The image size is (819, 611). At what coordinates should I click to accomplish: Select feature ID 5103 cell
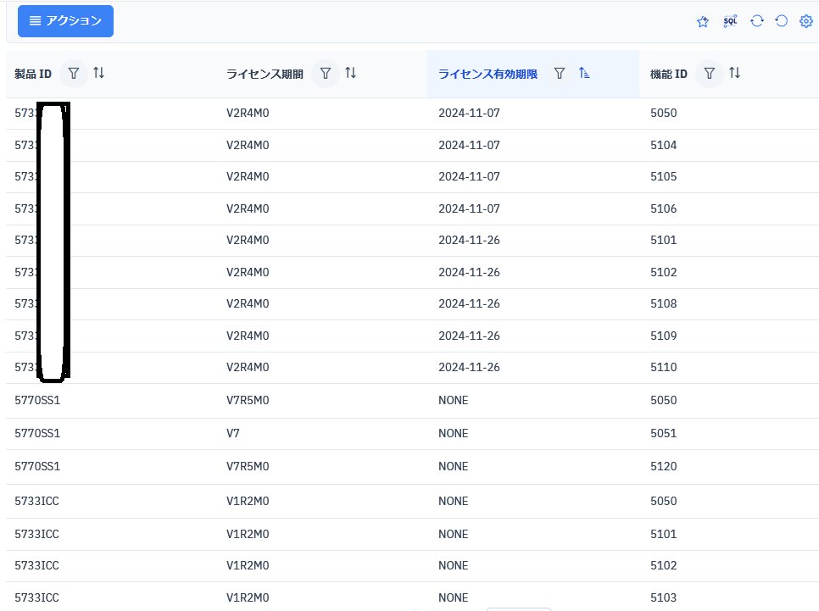click(663, 598)
